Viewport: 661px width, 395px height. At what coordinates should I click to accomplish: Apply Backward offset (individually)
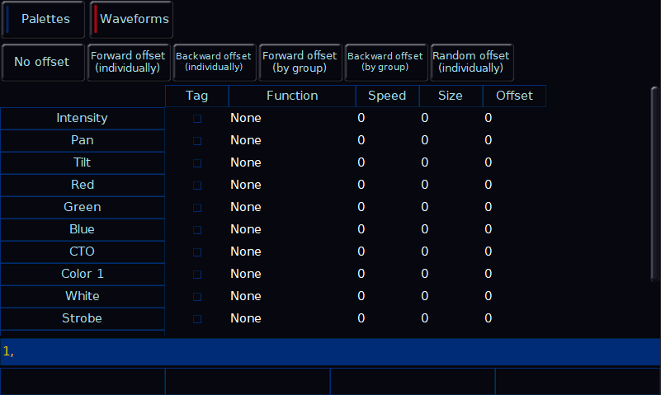(x=215, y=63)
